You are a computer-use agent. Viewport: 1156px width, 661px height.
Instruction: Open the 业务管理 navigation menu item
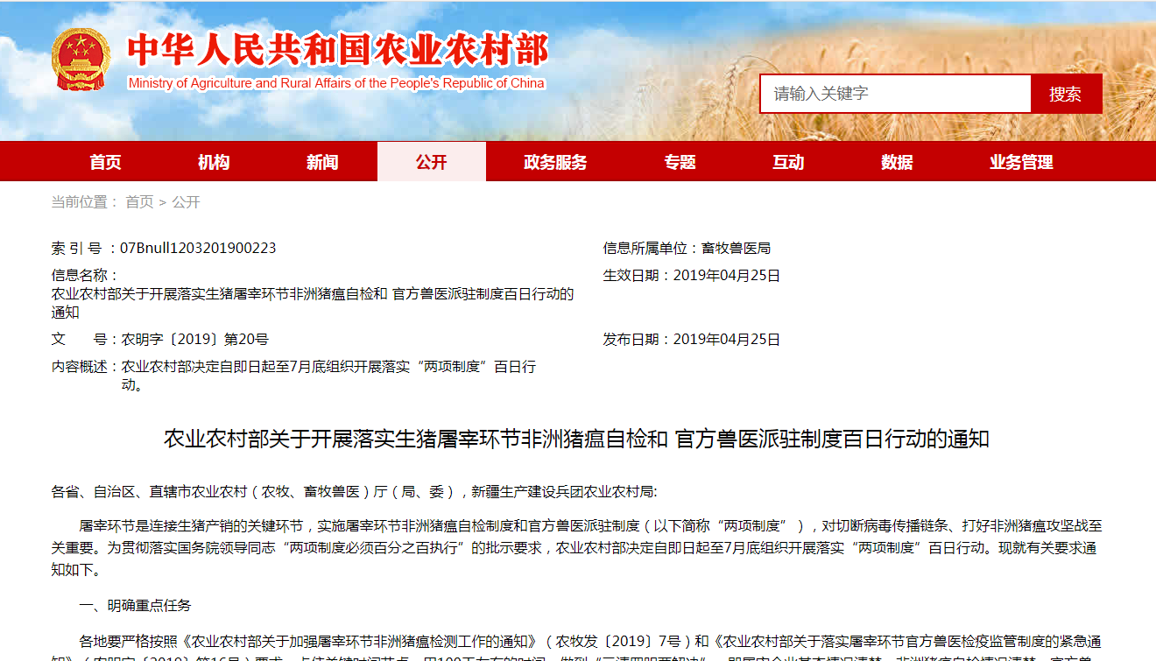[x=1021, y=162]
